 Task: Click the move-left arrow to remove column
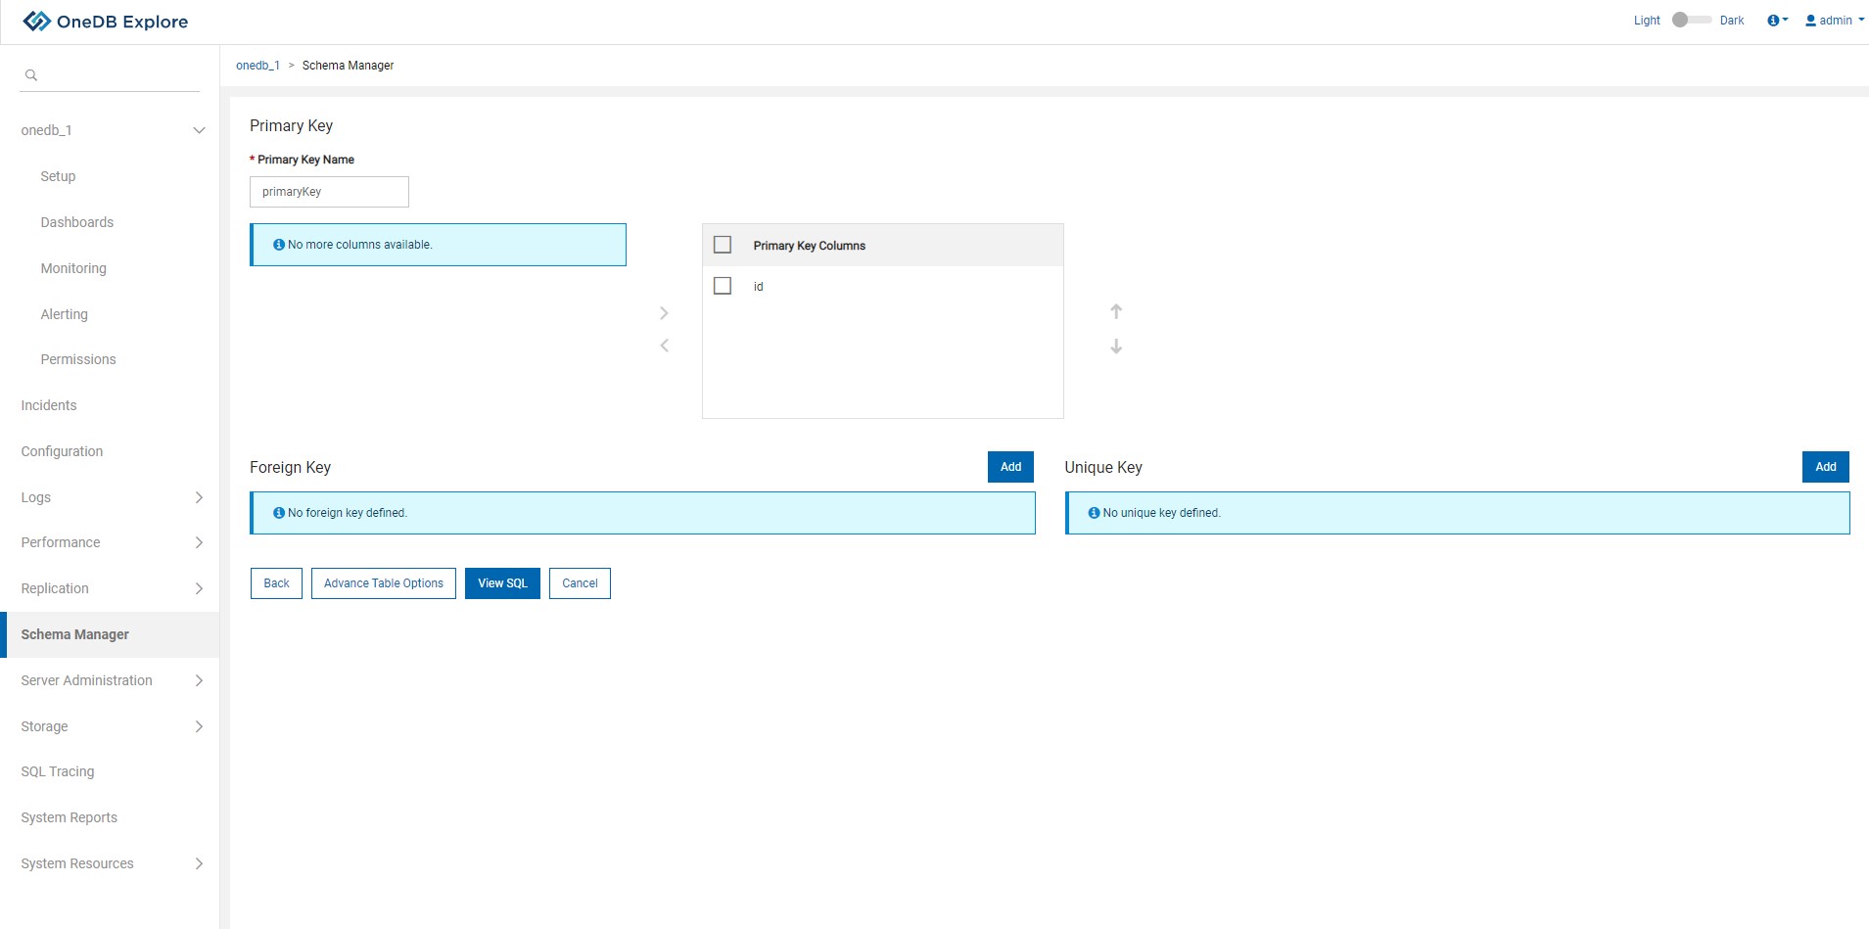point(664,346)
